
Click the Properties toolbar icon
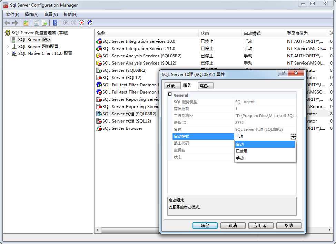(x=37, y=23)
